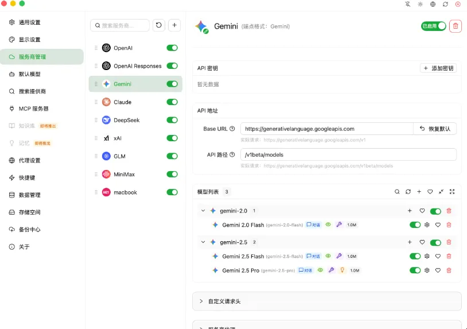Toggle the xAI provider switch
Image resolution: width=467 pixels, height=329 pixels.
pos(172,138)
